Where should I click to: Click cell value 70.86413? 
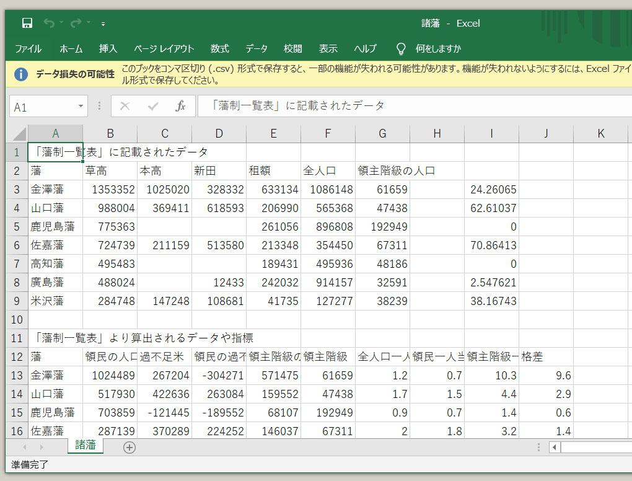(x=491, y=245)
